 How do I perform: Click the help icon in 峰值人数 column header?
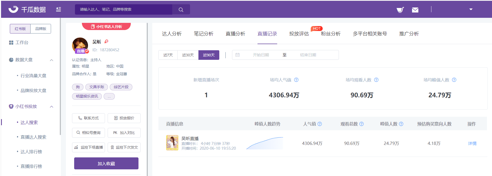point(401,124)
